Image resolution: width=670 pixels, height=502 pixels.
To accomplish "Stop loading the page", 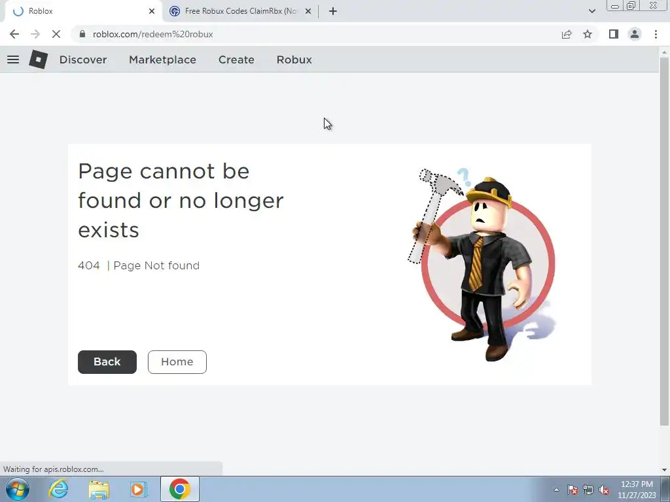I will click(x=56, y=34).
